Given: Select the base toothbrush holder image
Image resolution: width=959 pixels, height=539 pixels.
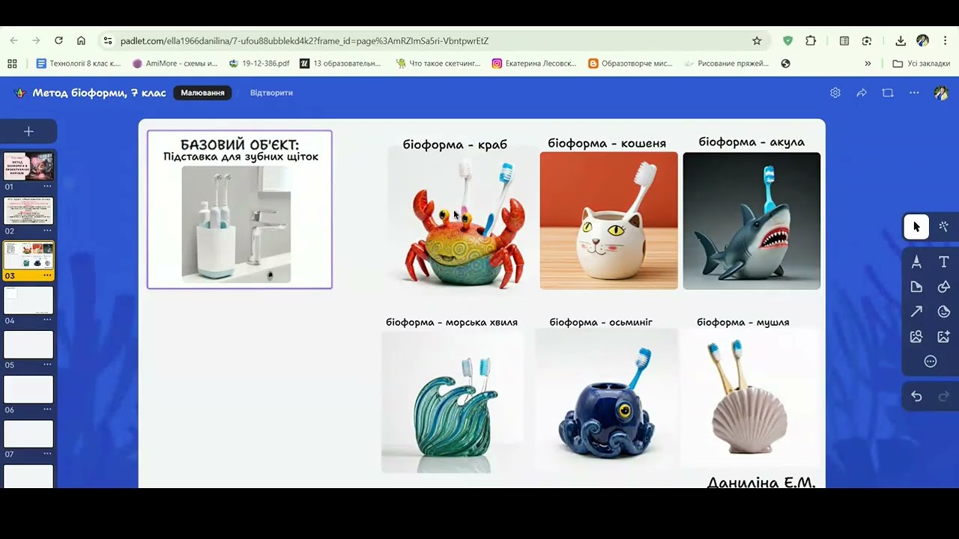Looking at the screenshot, I should pyautogui.click(x=237, y=225).
